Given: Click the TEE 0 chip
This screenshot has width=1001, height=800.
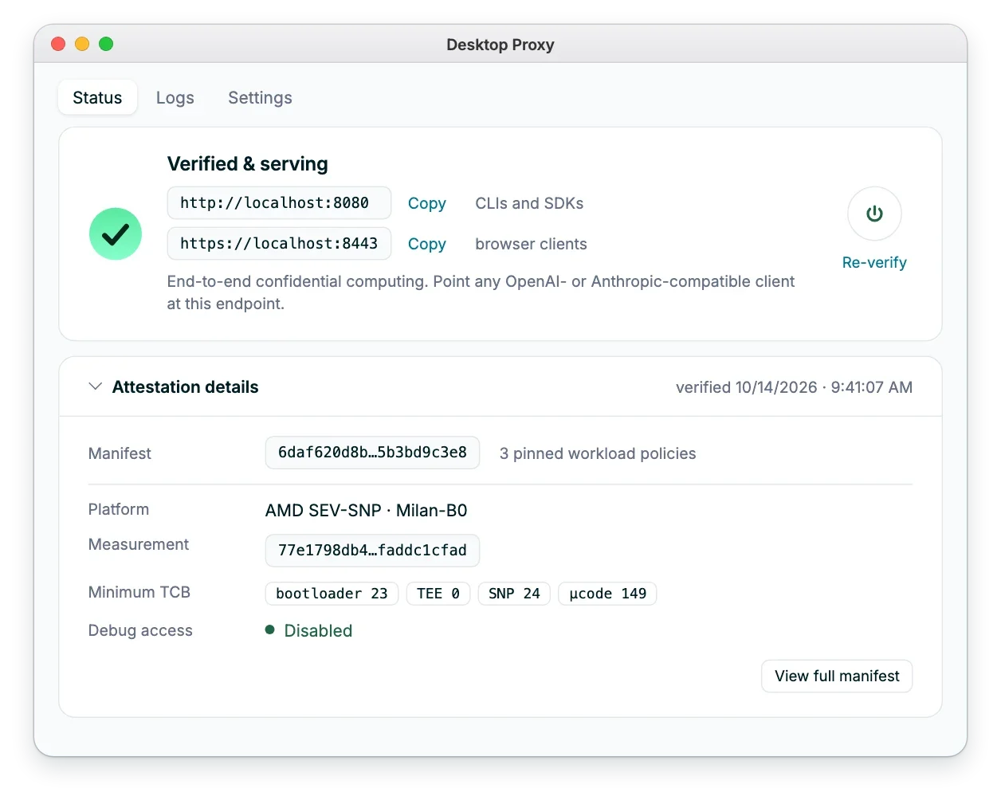Looking at the screenshot, I should [x=438, y=594].
